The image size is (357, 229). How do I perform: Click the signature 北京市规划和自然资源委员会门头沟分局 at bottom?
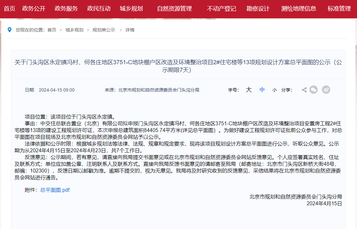click(296, 197)
